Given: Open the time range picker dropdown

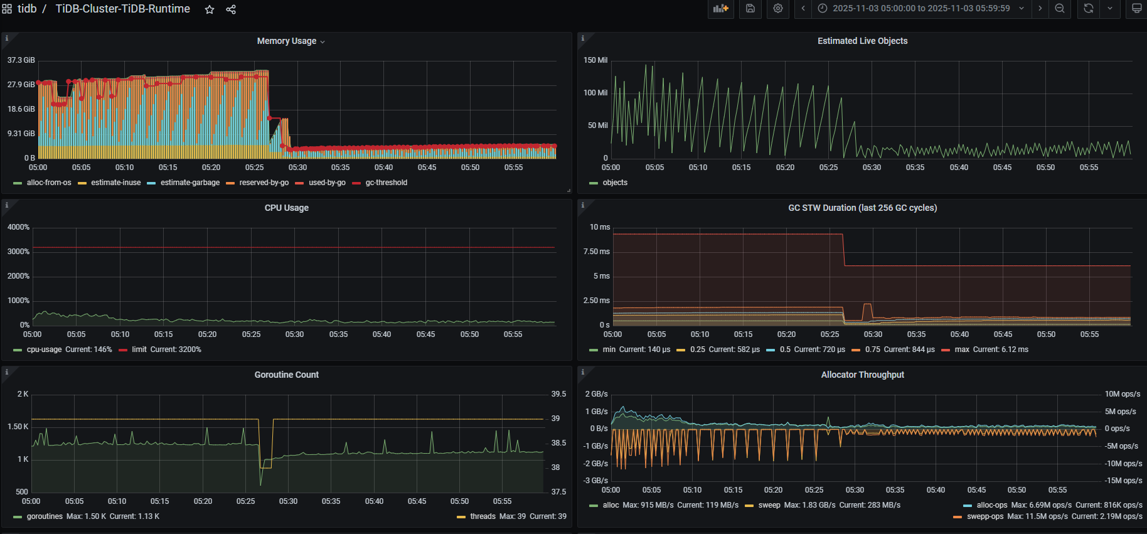Looking at the screenshot, I should pyautogui.click(x=921, y=9).
